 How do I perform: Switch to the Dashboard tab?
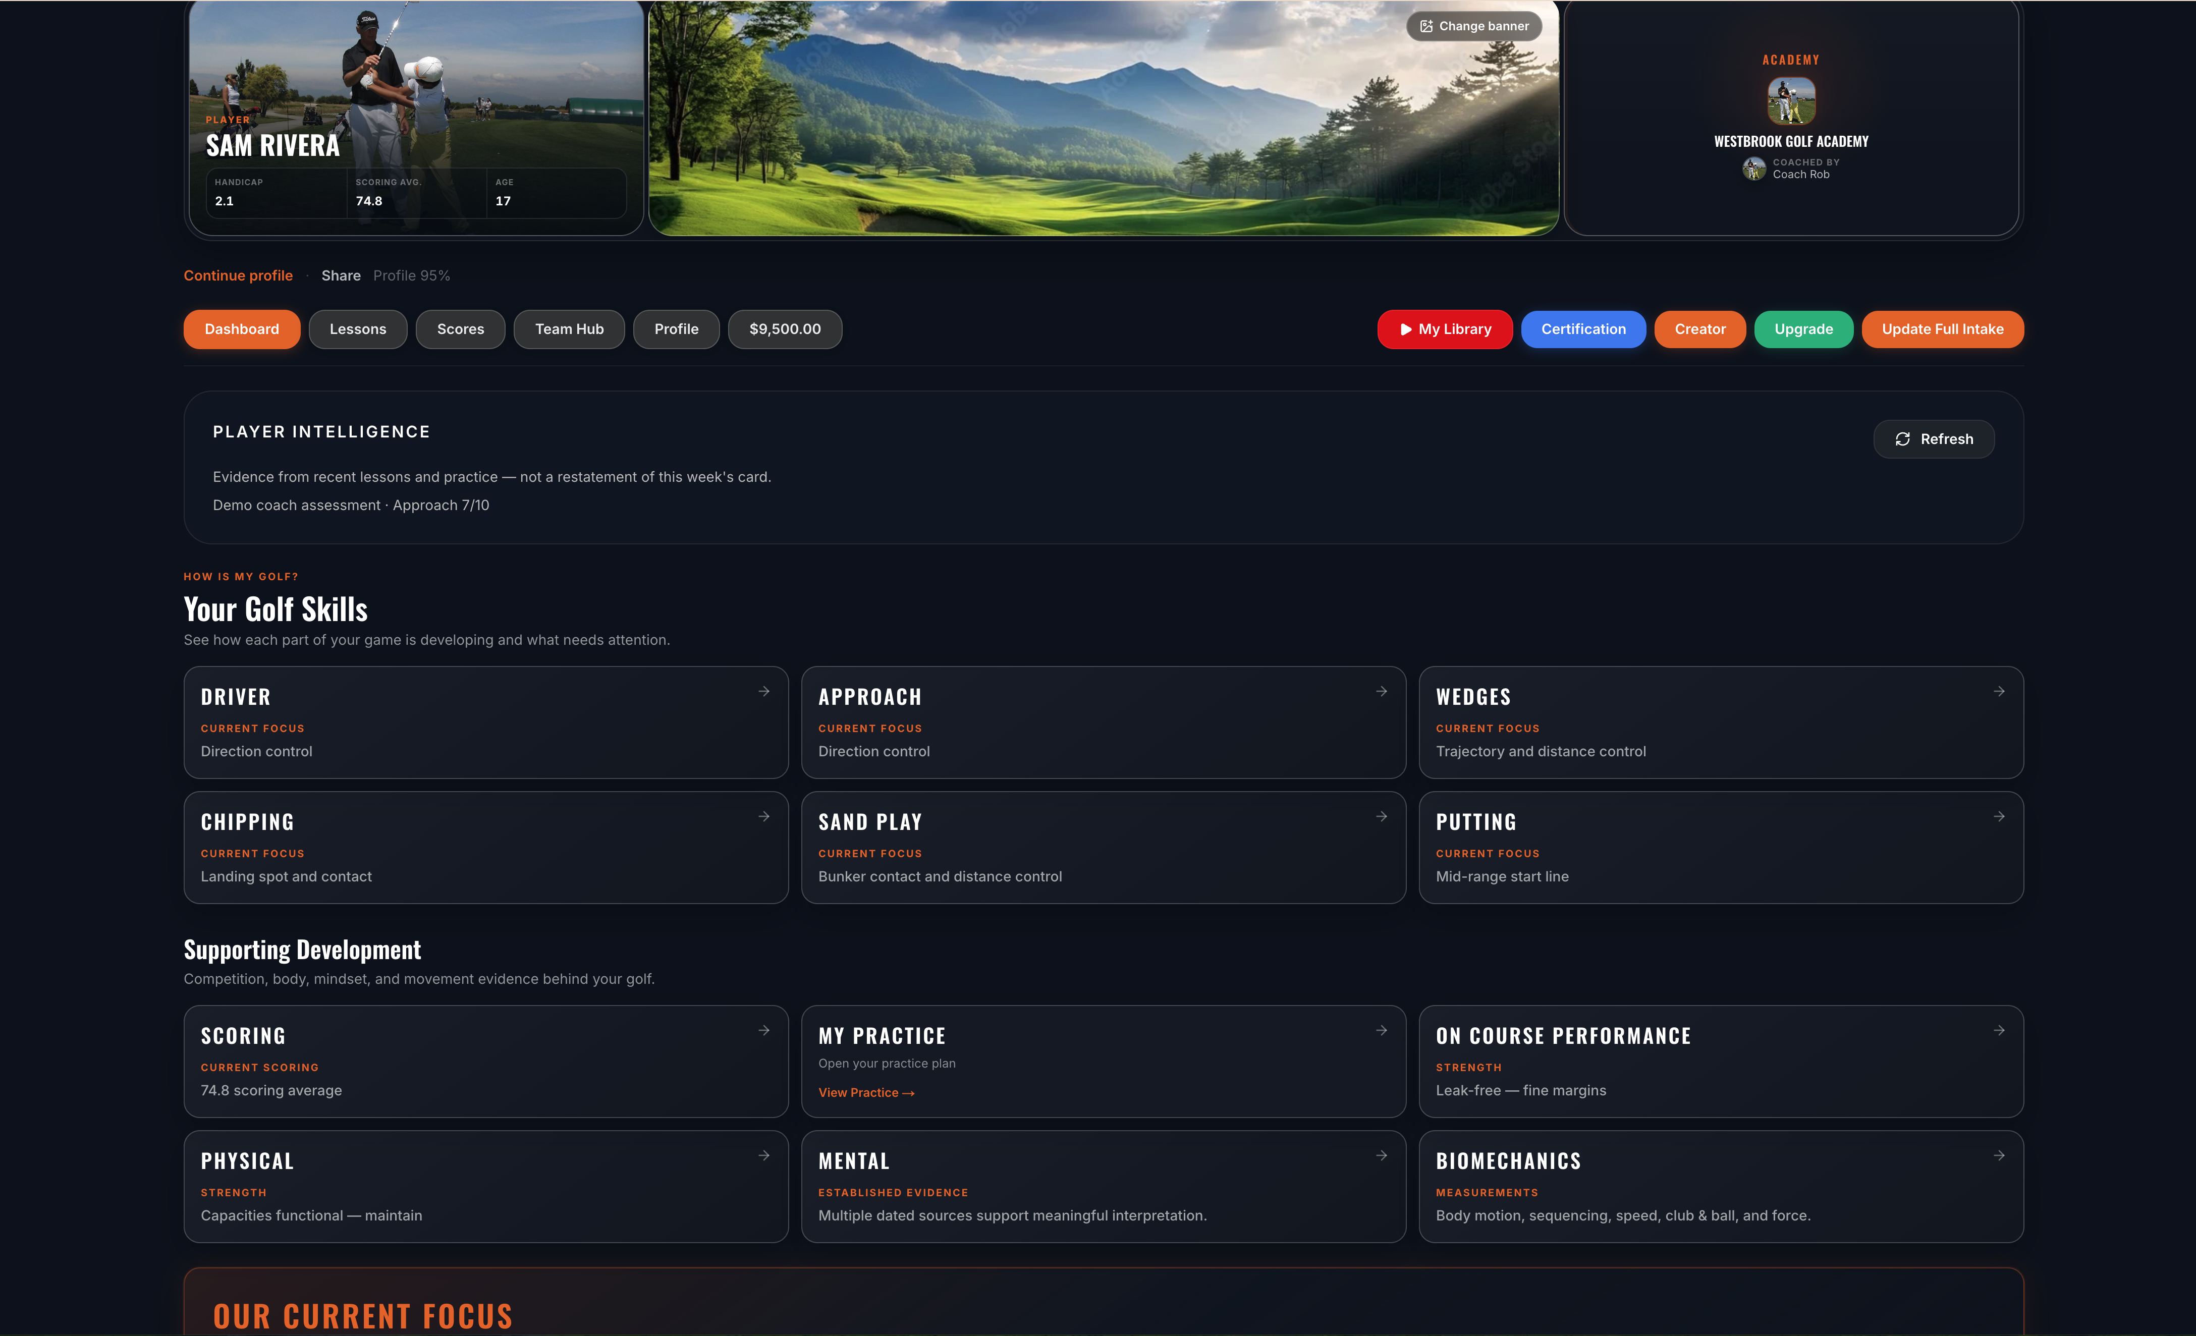(242, 329)
